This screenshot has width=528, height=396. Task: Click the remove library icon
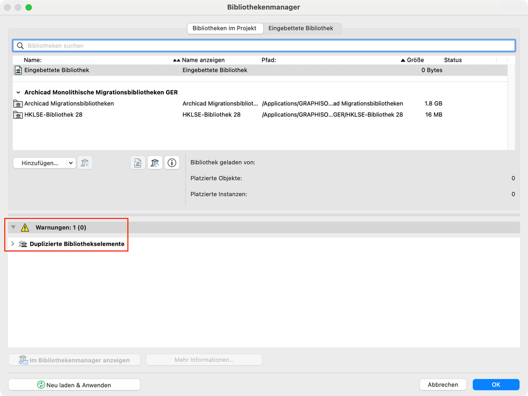[x=85, y=163]
